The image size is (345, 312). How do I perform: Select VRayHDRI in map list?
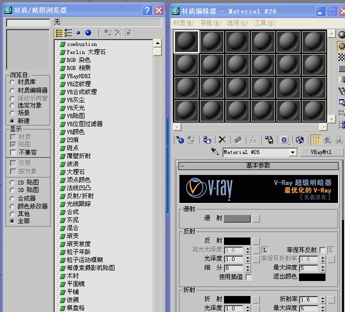(x=78, y=76)
